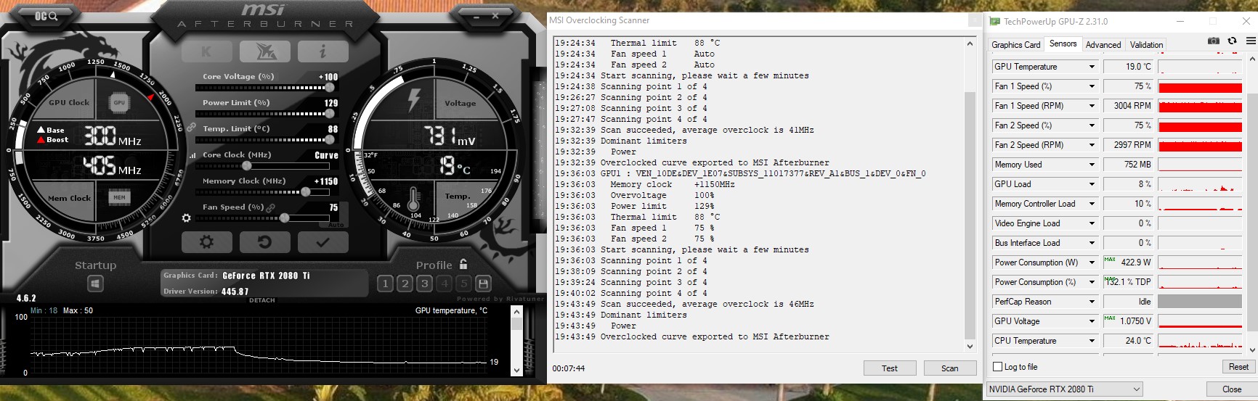1258x401 pixels.
Task: Reset Afterburner settings to defaults
Action: pyautogui.click(x=265, y=242)
